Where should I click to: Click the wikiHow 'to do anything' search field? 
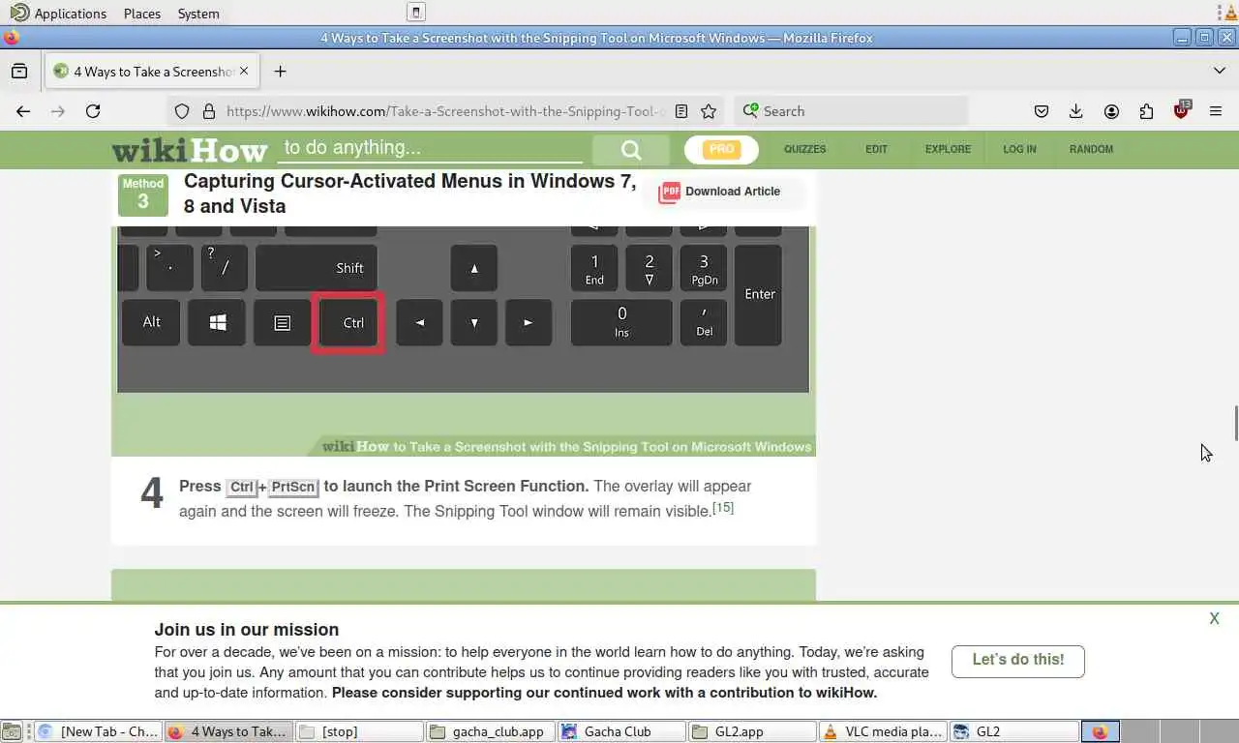tap(431, 148)
